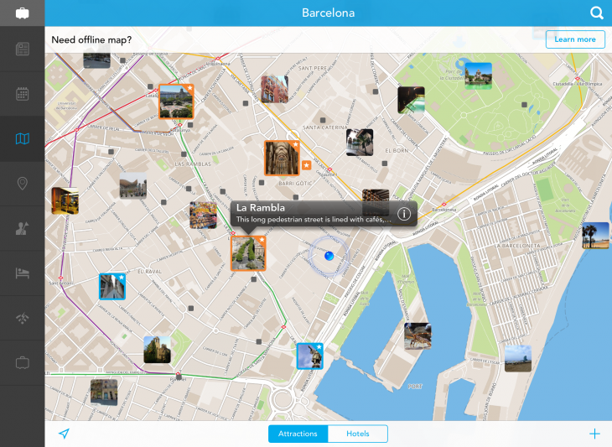The image size is (612, 447).
Task: Click the plus icon in bottom bar
Action: point(594,434)
